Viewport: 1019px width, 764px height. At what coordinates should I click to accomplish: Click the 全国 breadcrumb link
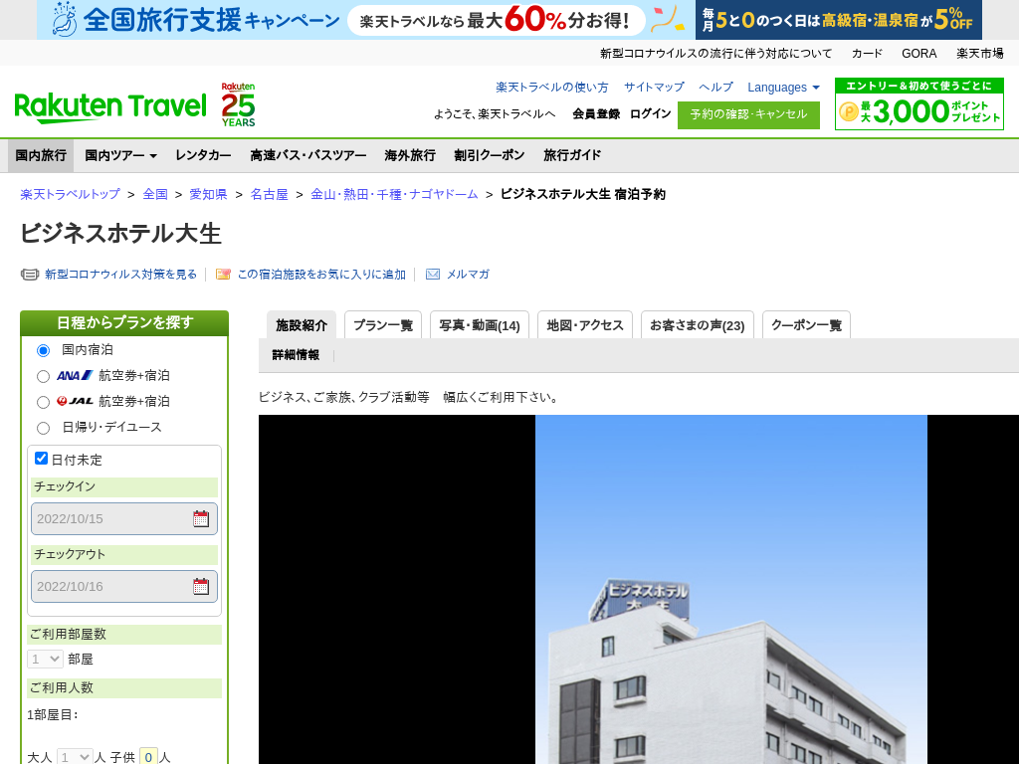(155, 194)
